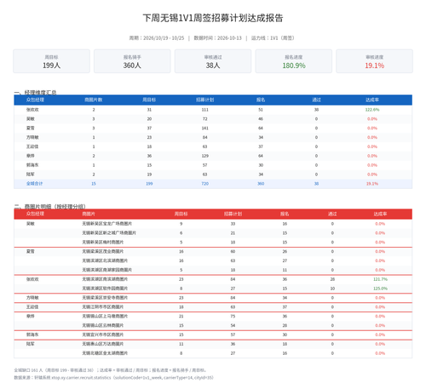The image size is (426, 383).
Task: Click the 达成率 header in the blue table
Action: click(x=372, y=100)
